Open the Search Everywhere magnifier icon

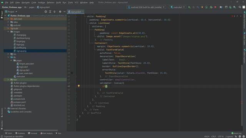pos(240,7)
